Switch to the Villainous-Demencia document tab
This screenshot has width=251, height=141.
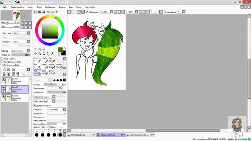pyautogui.click(x=140, y=135)
